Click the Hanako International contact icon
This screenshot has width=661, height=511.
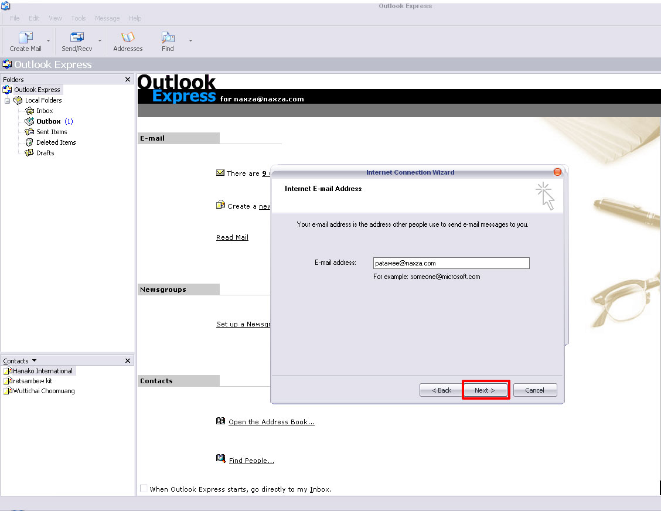[8, 371]
